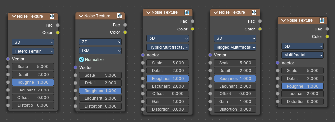Click Vector input socket of fBM node
The image size is (335, 122).
coord(75,67)
